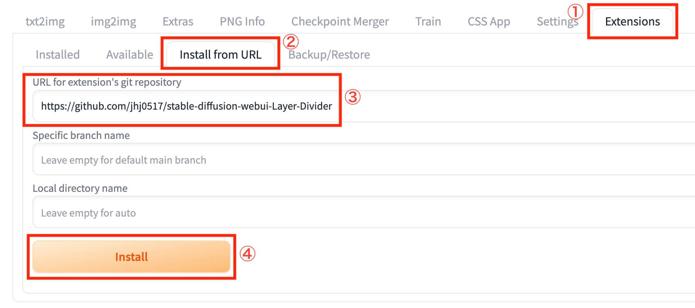Switch to the Train tab
This screenshot has width=695, height=308.
(428, 22)
